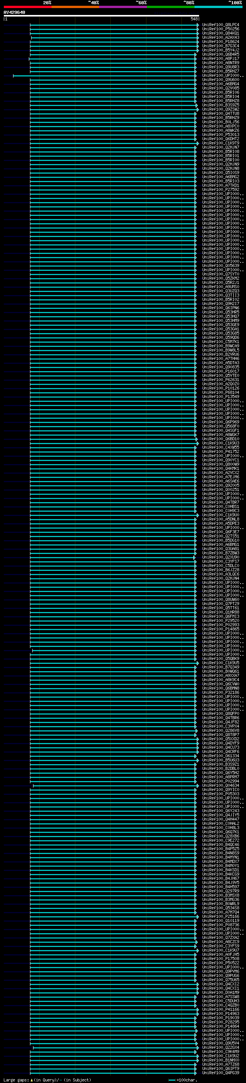Click the AV429640 query label
Viewport: 246px width, 1083px height.
pyautogui.click(x=14, y=12)
